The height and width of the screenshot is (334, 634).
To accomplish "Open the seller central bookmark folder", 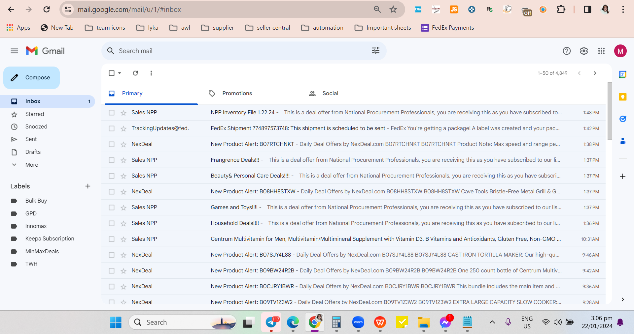I will (x=268, y=28).
